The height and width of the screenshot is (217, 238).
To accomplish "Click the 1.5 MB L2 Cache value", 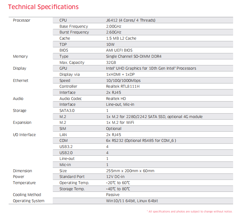I will tap(121, 38).
